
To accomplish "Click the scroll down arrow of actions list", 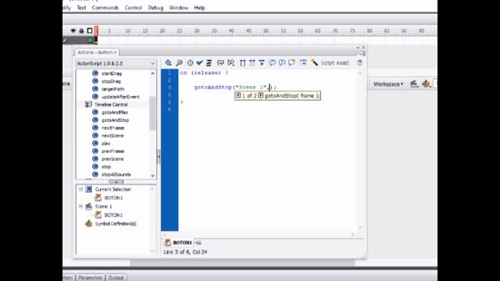I will tap(152, 176).
